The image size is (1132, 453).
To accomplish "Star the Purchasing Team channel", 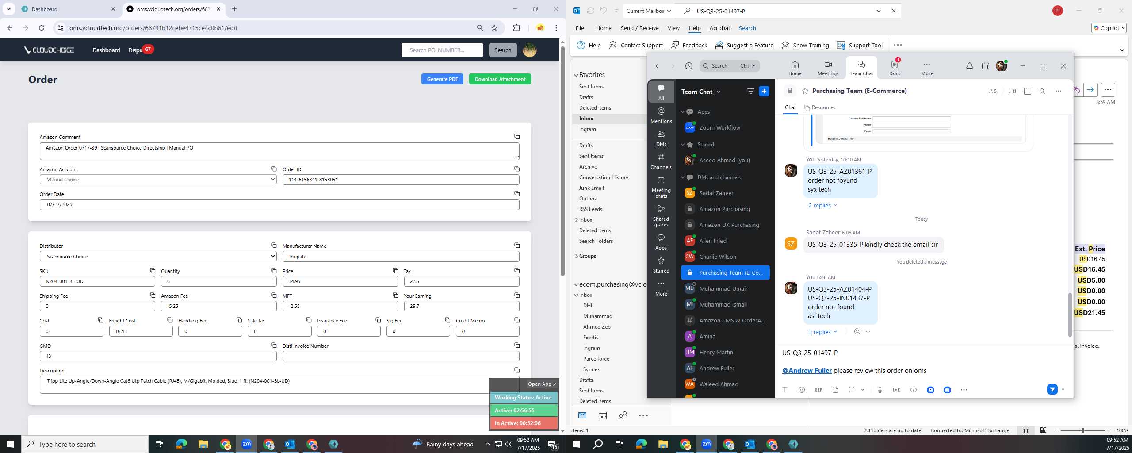I will point(805,91).
